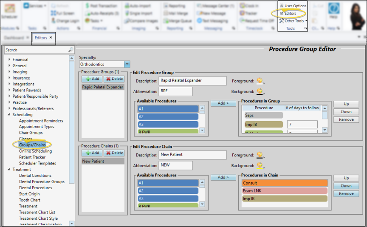Delete the selected Procedure Chain

(114, 153)
